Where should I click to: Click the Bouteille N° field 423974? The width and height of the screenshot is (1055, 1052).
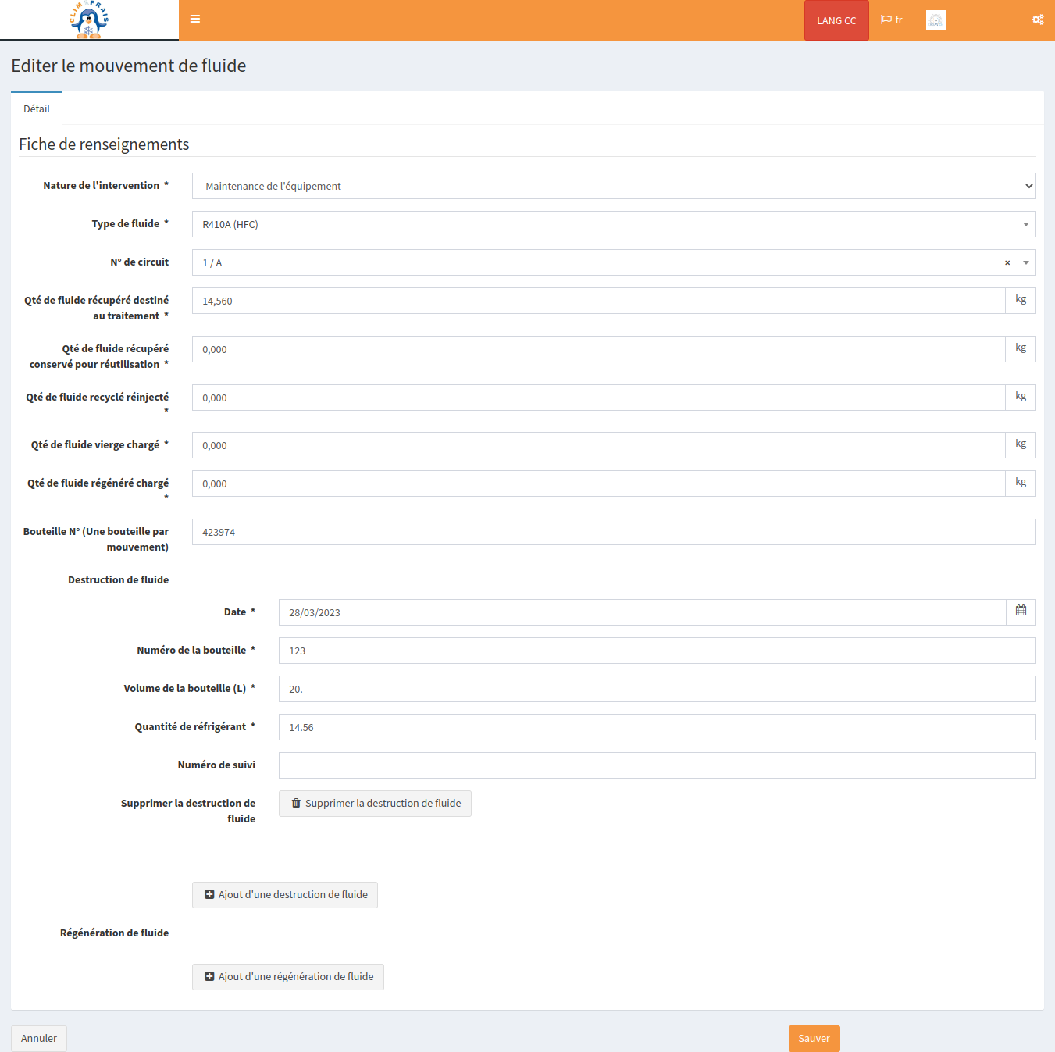pos(614,532)
